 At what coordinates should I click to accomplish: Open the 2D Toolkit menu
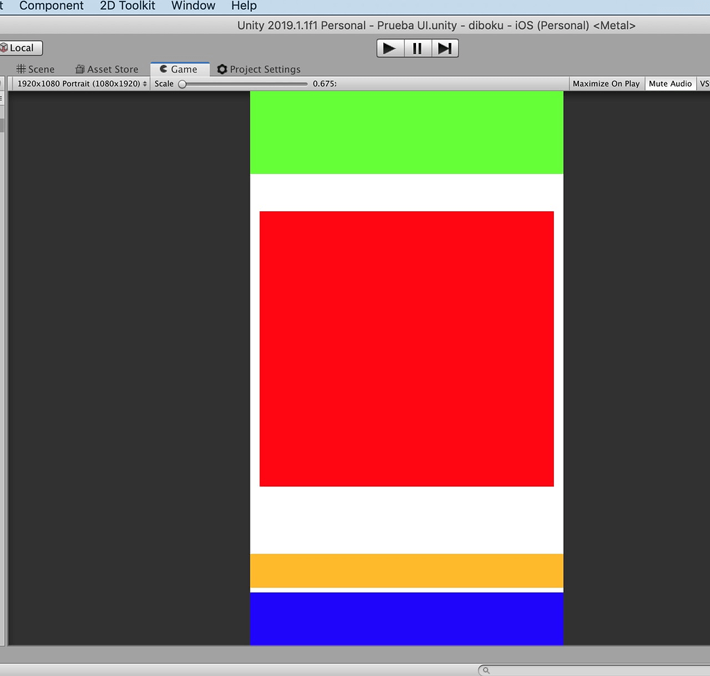point(127,6)
